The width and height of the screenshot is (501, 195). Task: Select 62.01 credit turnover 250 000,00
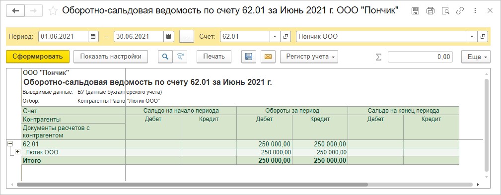(x=320, y=144)
